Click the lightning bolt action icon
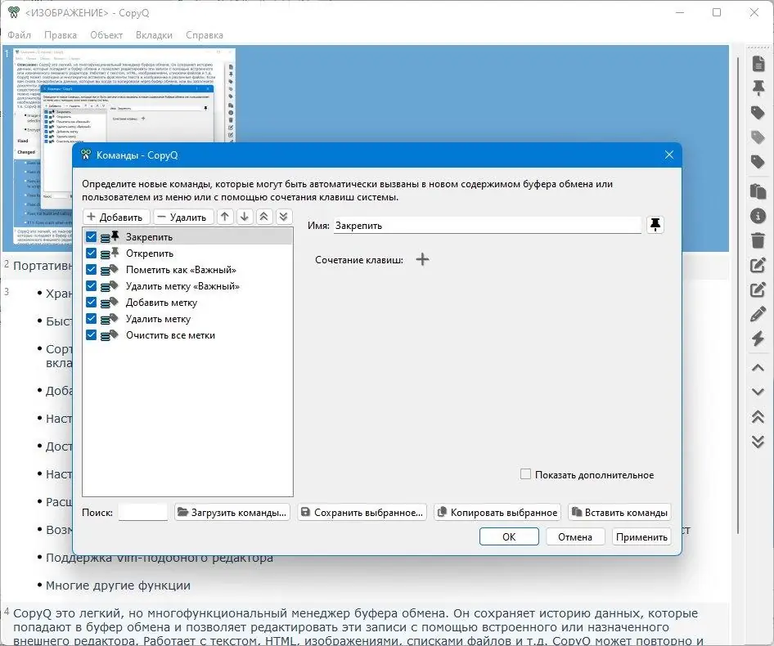The width and height of the screenshot is (774, 646). coord(758,339)
